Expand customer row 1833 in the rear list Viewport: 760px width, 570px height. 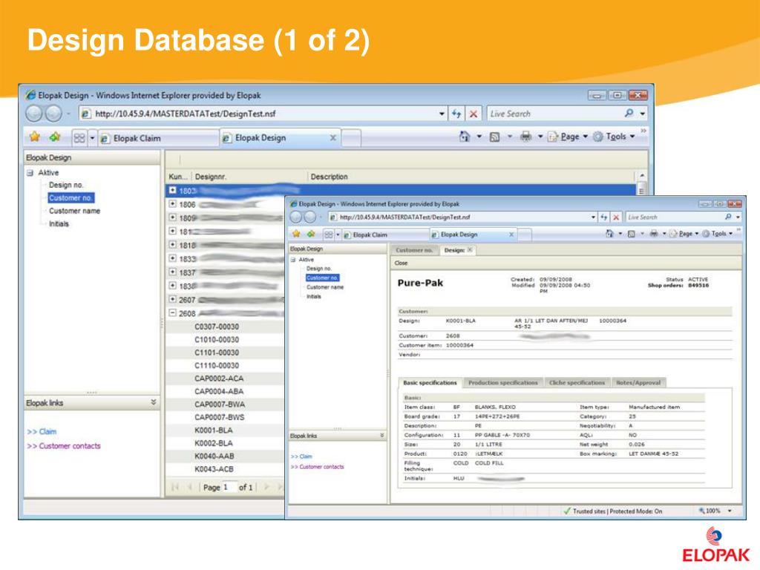tap(172, 258)
